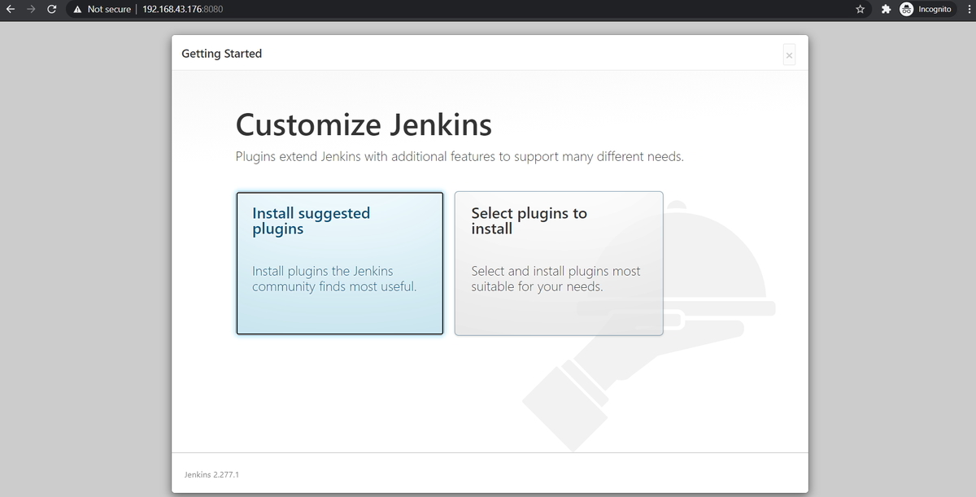Close the Getting Started dialog
Screen dimensions: 976x497
coord(788,54)
